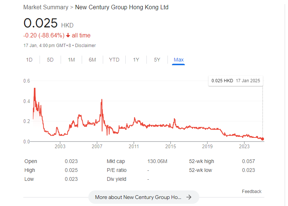Click the 2015 x-axis label
Image resolution: width=288 pixels, height=206 pixels.
pyautogui.click(x=170, y=147)
